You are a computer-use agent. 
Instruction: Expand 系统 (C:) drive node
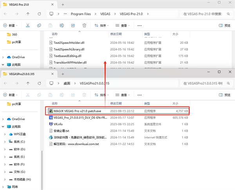(x=5, y=142)
